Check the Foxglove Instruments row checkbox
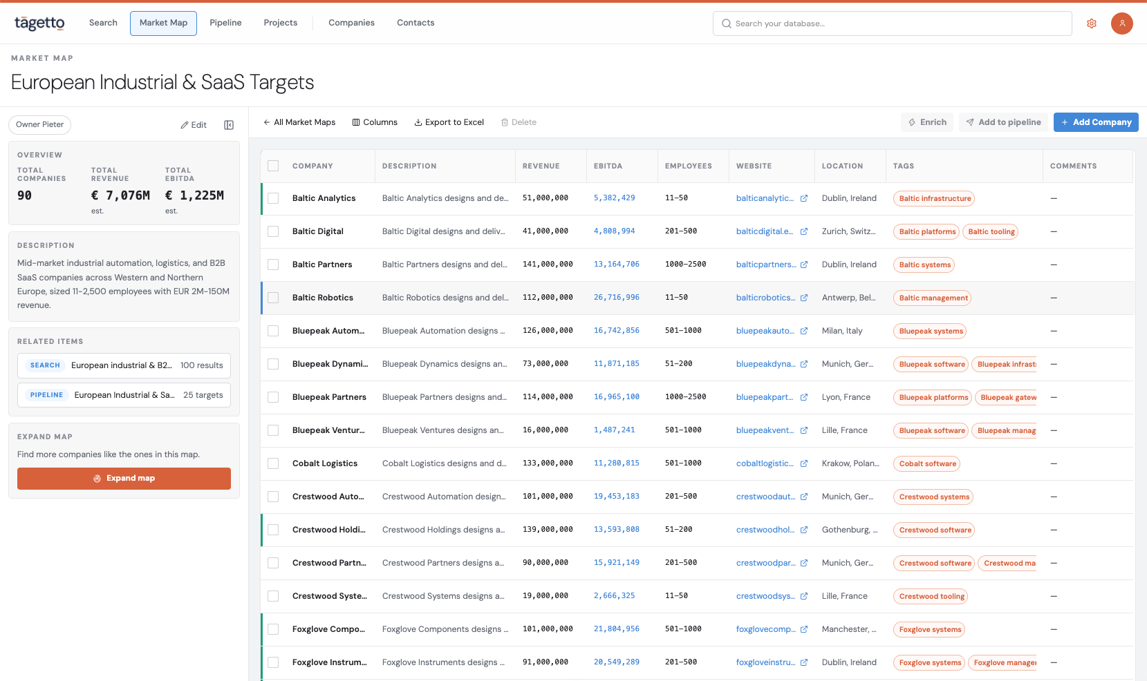The height and width of the screenshot is (681, 1147). coord(273,662)
